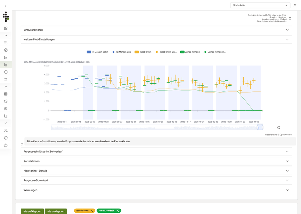Open the users icon in the sidebar

tap(6, 131)
